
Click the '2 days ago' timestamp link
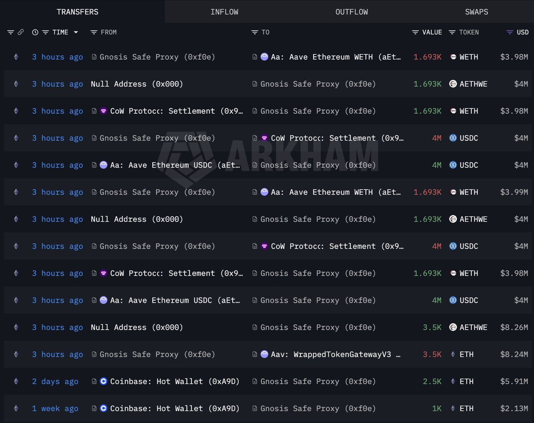[55, 382]
